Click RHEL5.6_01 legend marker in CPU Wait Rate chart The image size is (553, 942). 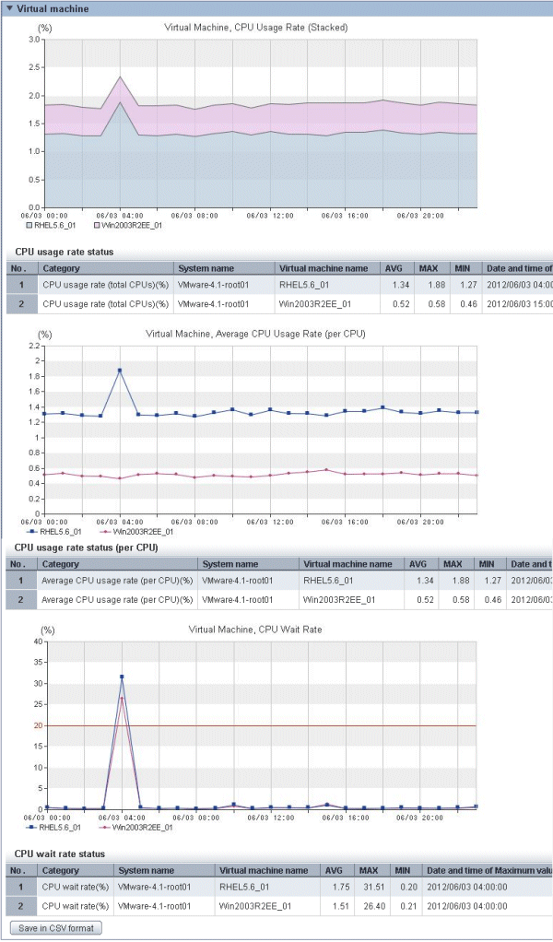point(30,827)
